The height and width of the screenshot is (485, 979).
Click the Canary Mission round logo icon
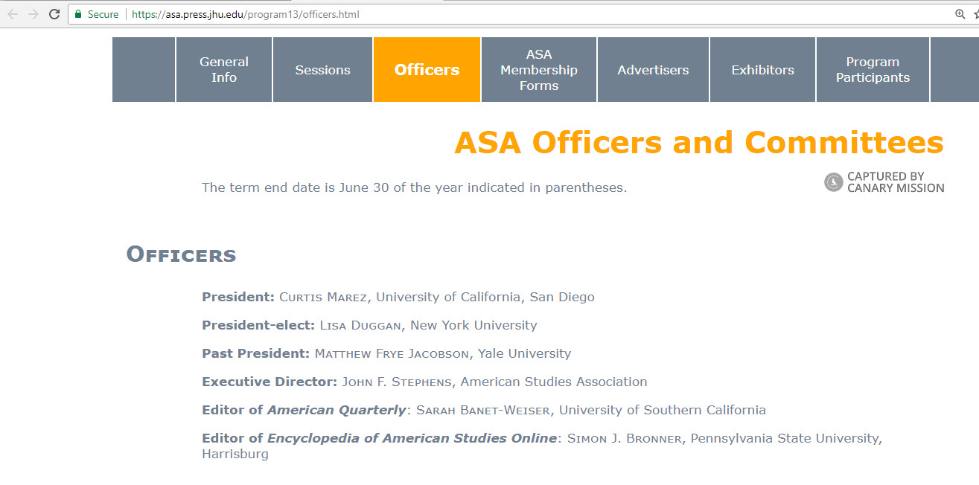tap(833, 182)
